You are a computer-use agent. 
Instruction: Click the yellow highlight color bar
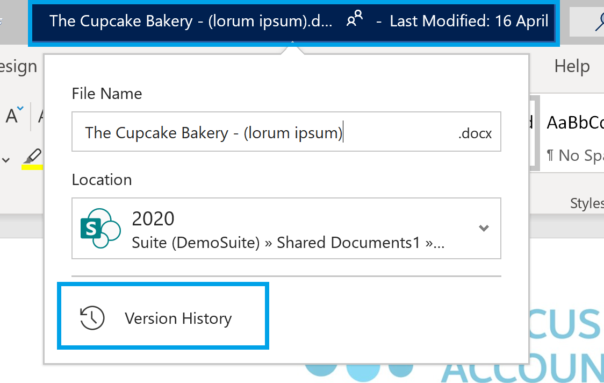pos(32,167)
